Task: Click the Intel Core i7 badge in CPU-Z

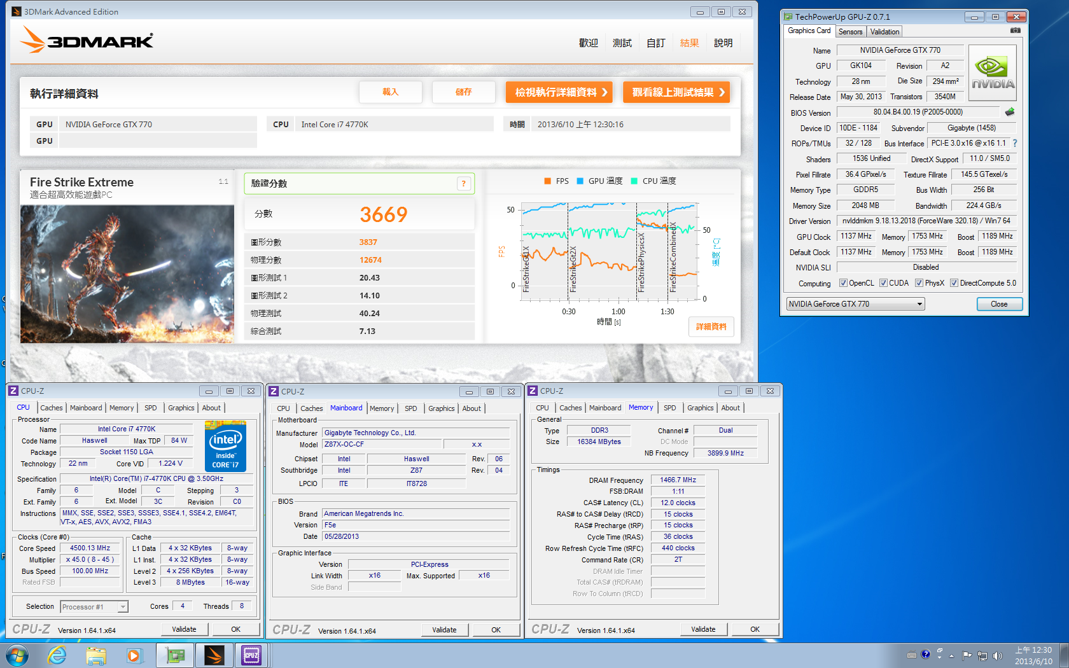Action: pos(225,446)
